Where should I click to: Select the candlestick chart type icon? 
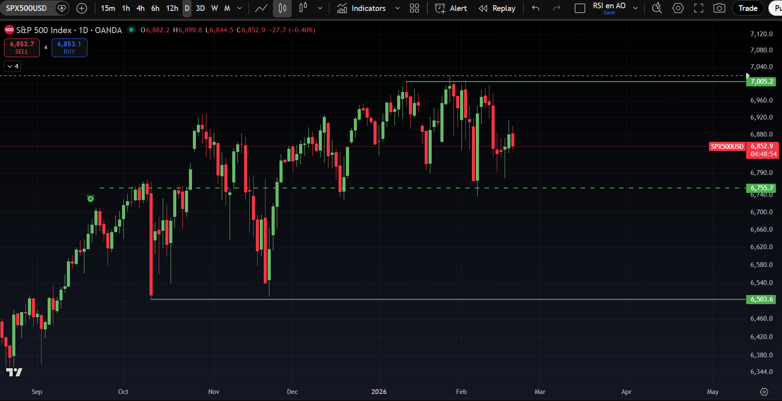282,8
